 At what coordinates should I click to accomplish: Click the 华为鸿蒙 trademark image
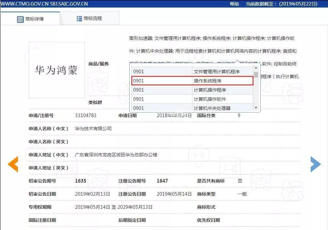(x=57, y=70)
